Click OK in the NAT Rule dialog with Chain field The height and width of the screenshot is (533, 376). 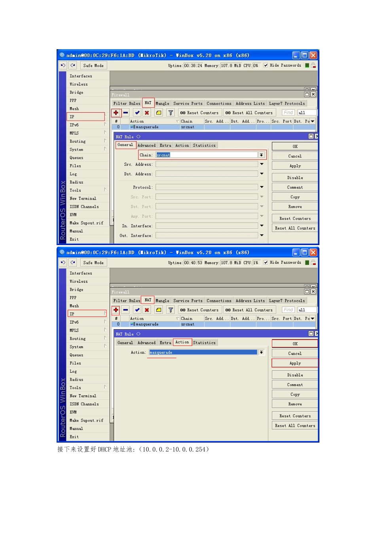click(295, 146)
